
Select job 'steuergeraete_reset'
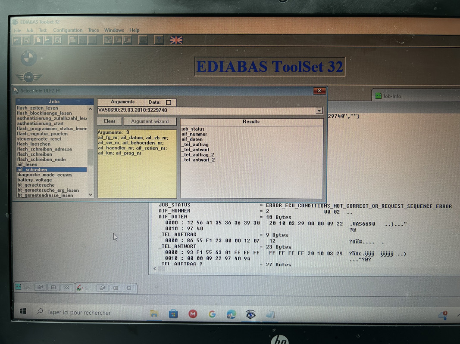click(x=39, y=139)
